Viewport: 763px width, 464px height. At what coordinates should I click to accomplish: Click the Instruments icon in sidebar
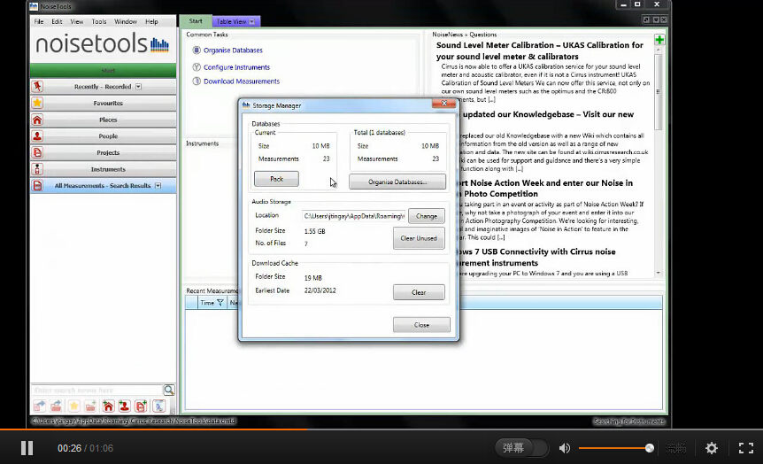pyautogui.click(x=37, y=169)
